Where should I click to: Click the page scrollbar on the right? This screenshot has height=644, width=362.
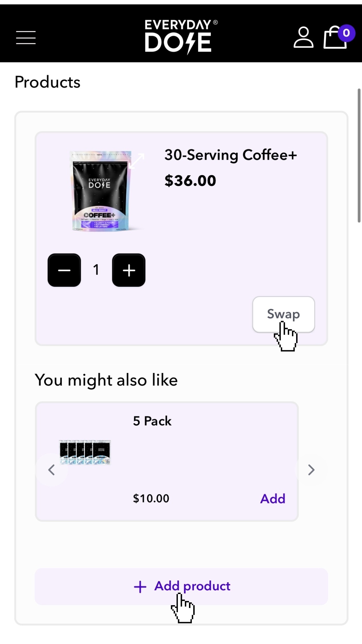(359, 156)
